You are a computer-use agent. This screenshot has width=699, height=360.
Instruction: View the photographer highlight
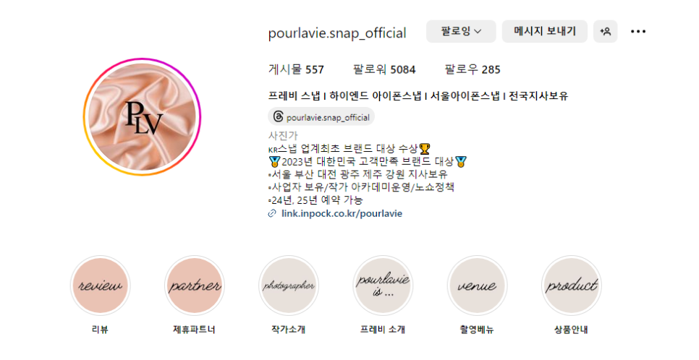[x=289, y=286]
